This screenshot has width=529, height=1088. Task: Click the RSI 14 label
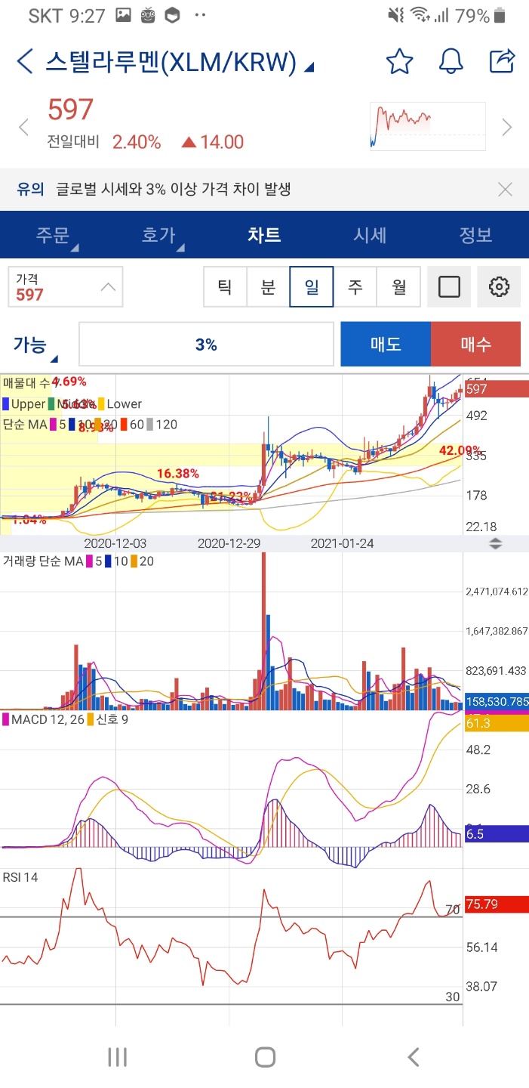click(20, 877)
